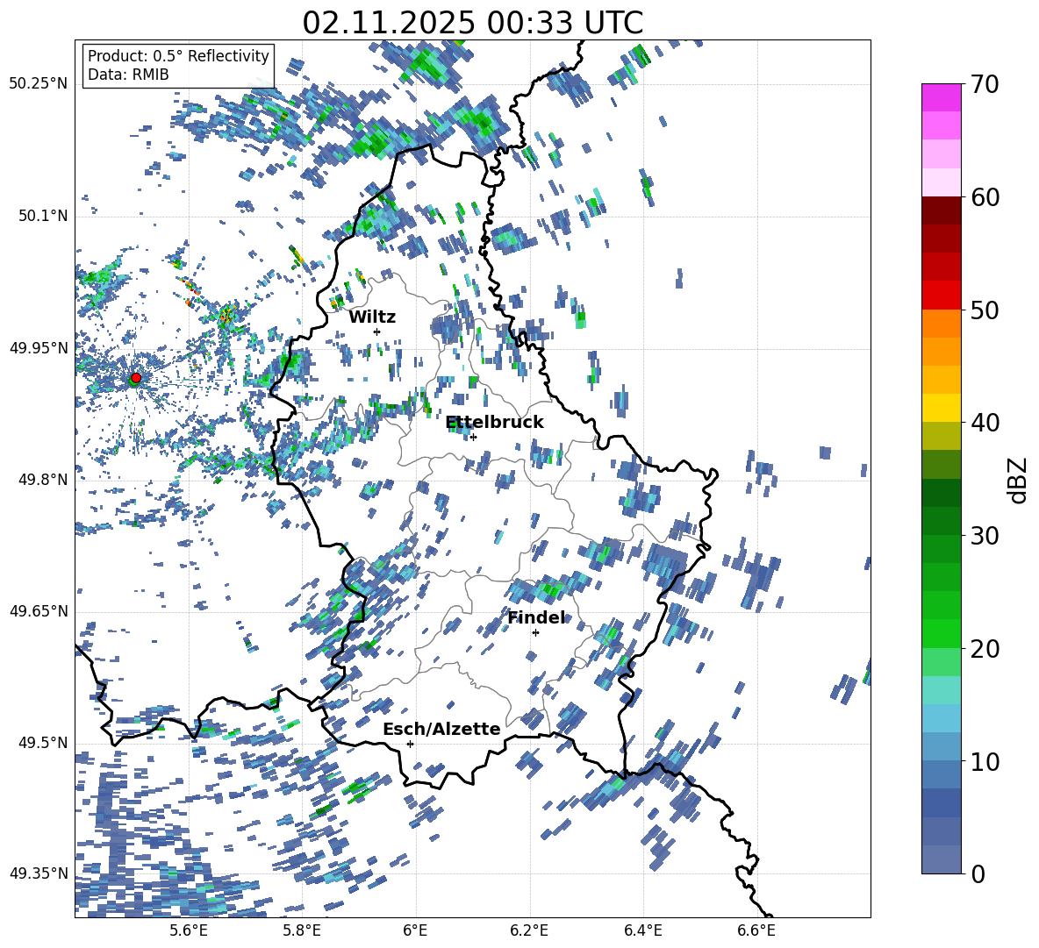Screen dimensions: 1039x948
Task: Click the Ettelbruck city label
Action: click(x=494, y=422)
